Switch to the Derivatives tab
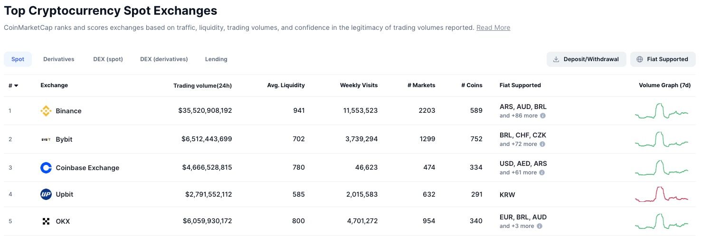The width and height of the screenshot is (701, 236). click(x=59, y=59)
